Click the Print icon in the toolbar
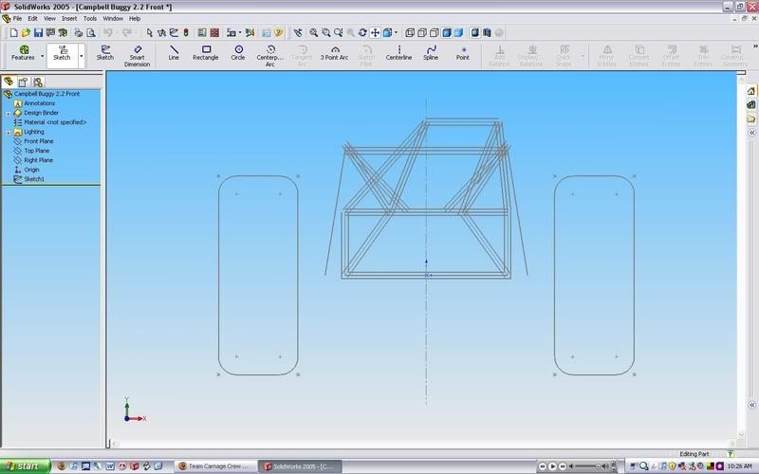Viewport: 759px width, 474px height. pos(79,33)
